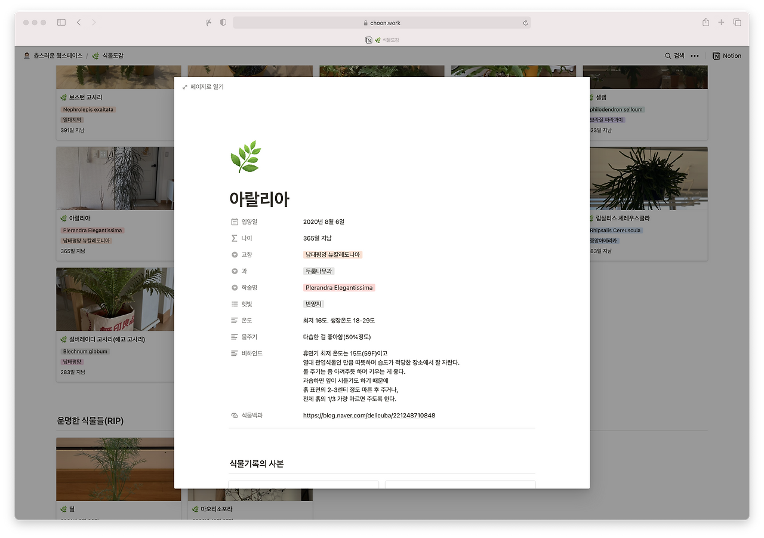This screenshot has width=764, height=538.
Task: Click the large leaf page icon in the modal
Action: [x=245, y=156]
